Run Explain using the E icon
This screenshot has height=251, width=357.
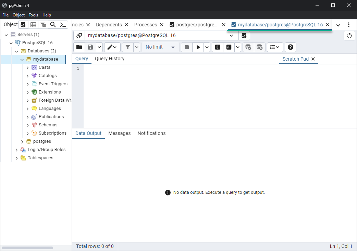point(218,47)
